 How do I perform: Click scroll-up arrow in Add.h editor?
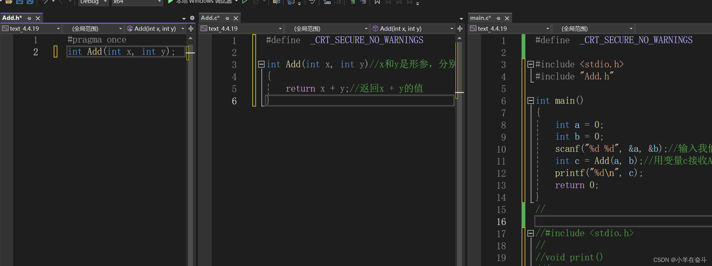click(x=191, y=38)
